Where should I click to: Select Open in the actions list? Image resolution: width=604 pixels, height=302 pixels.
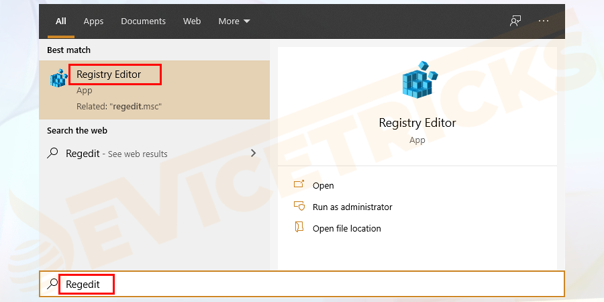(323, 186)
